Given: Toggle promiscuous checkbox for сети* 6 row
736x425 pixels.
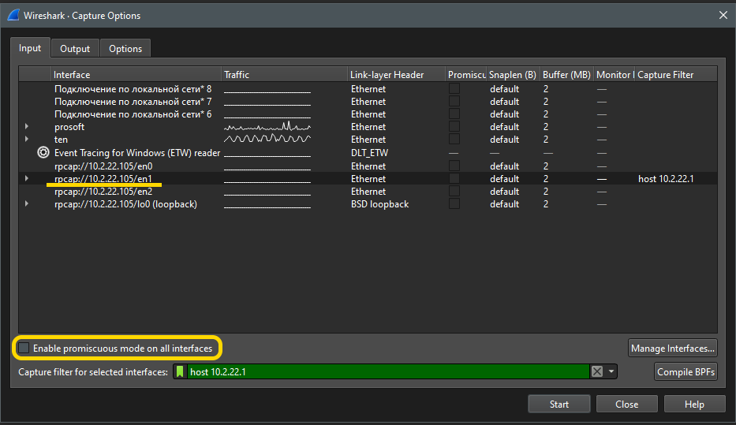Looking at the screenshot, I should pyautogui.click(x=454, y=114).
